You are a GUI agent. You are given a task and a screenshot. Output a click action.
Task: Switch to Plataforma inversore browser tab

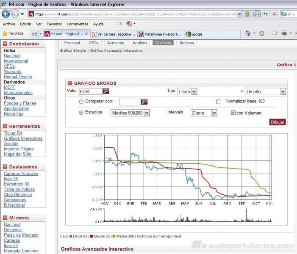(x=161, y=34)
